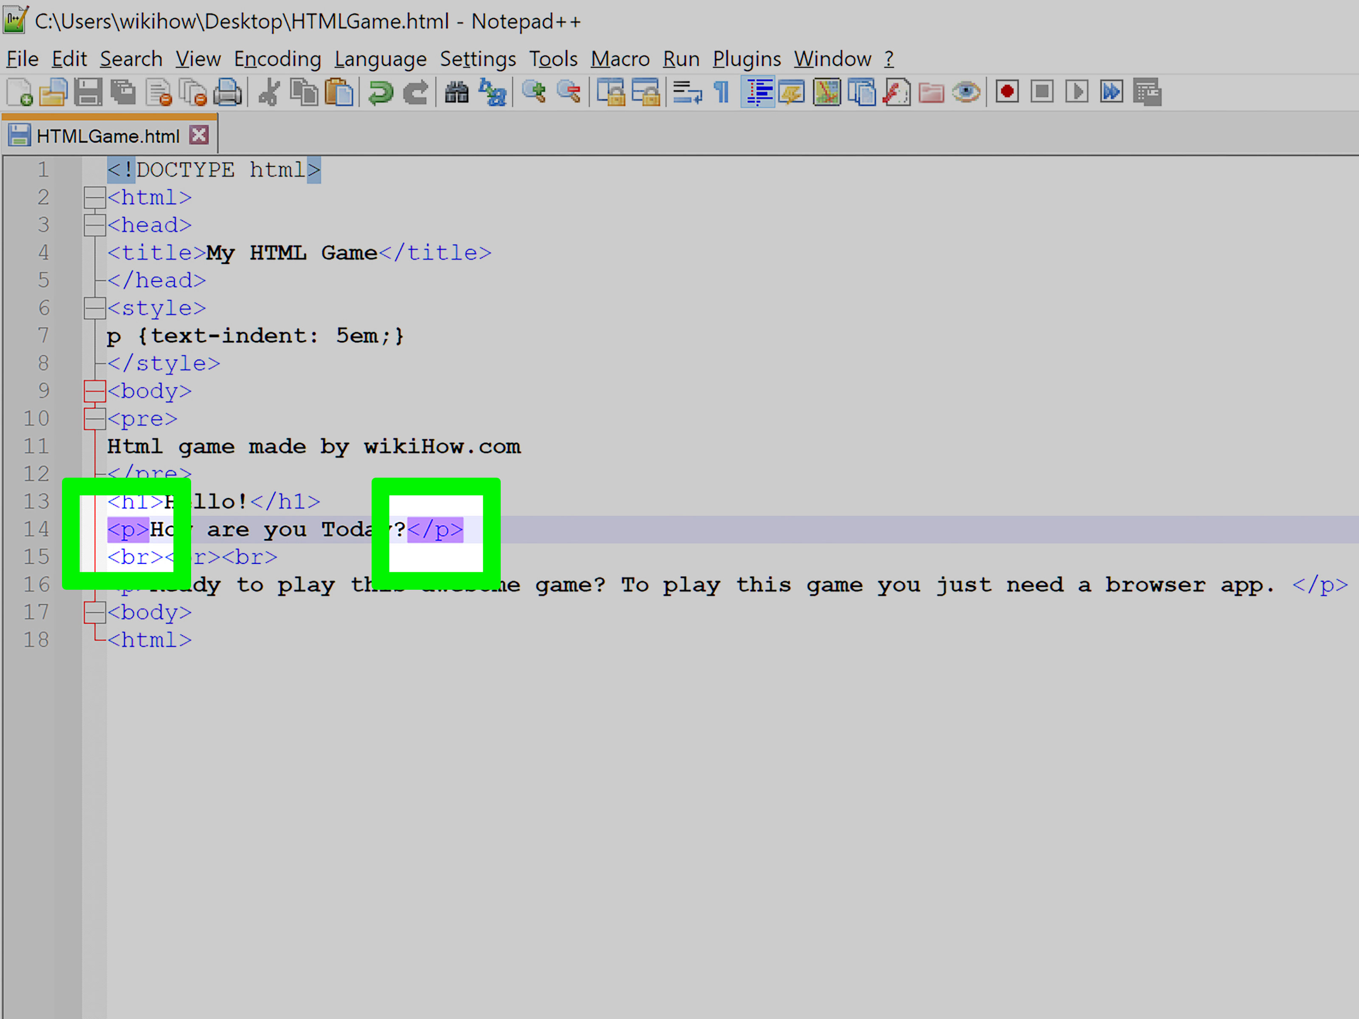Close the current document via toolbar icon

(x=158, y=93)
